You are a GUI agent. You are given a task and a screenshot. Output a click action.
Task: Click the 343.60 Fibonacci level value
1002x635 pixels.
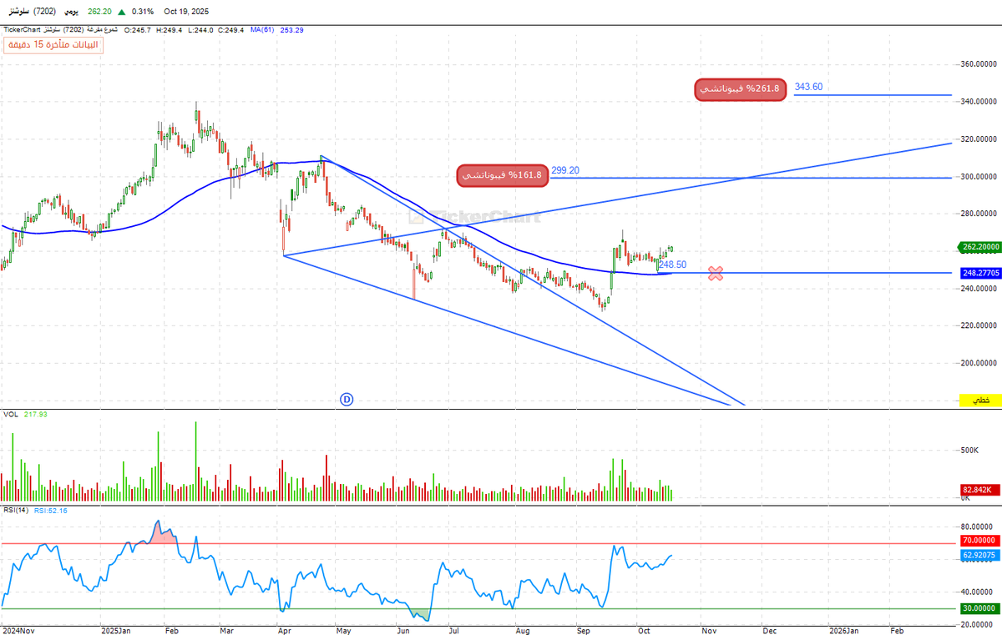click(x=808, y=87)
